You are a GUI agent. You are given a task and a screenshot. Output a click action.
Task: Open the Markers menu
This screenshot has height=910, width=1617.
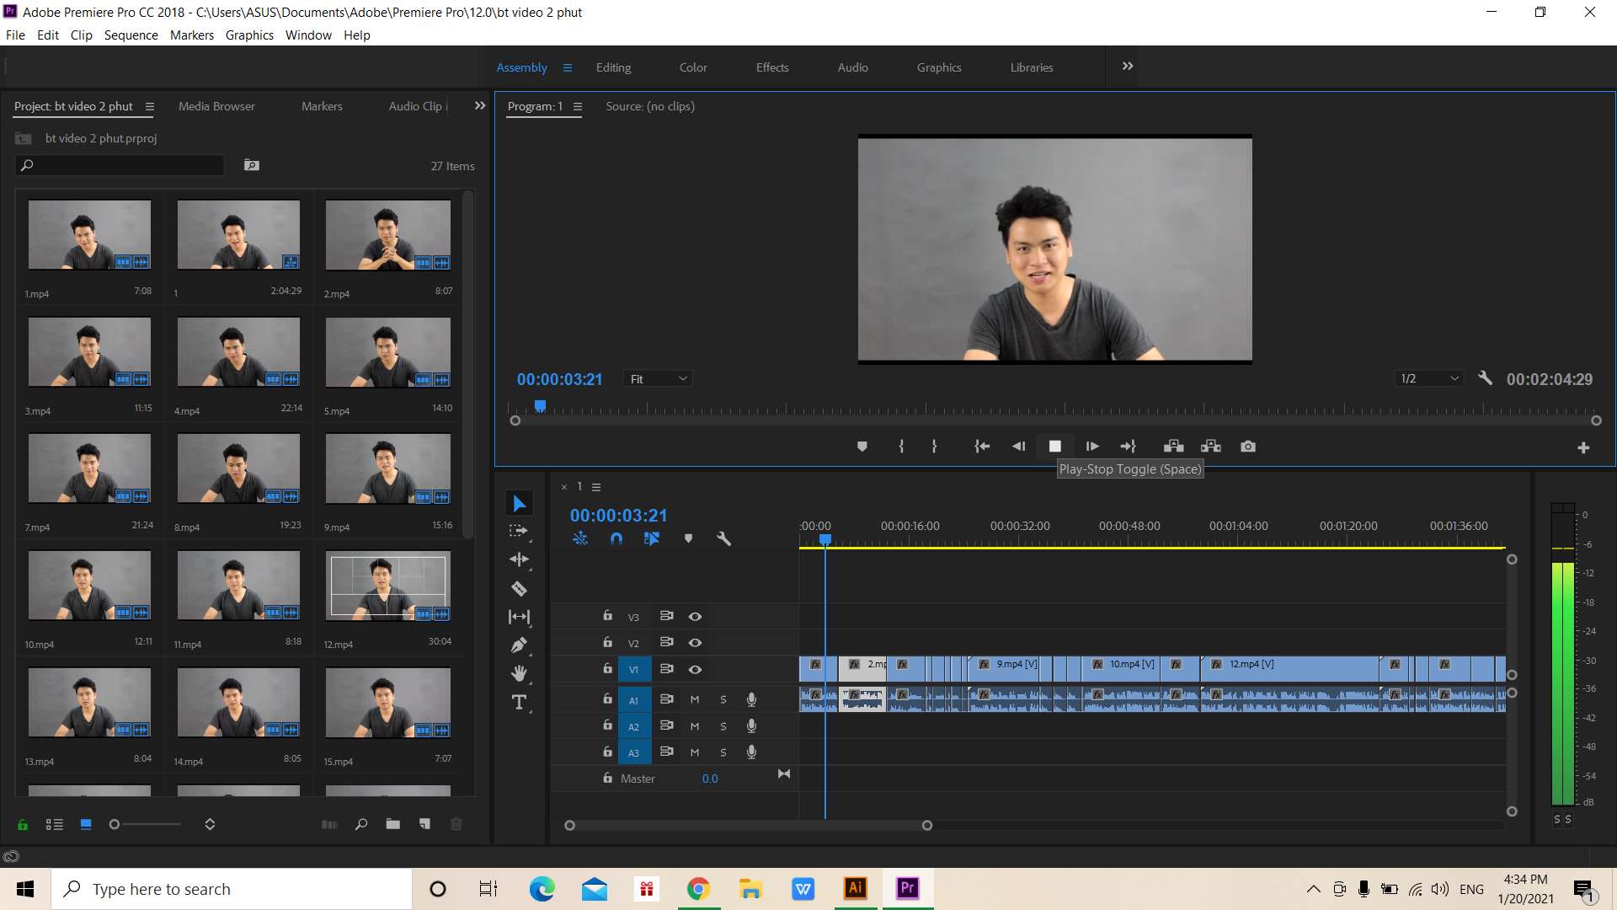pyautogui.click(x=191, y=35)
